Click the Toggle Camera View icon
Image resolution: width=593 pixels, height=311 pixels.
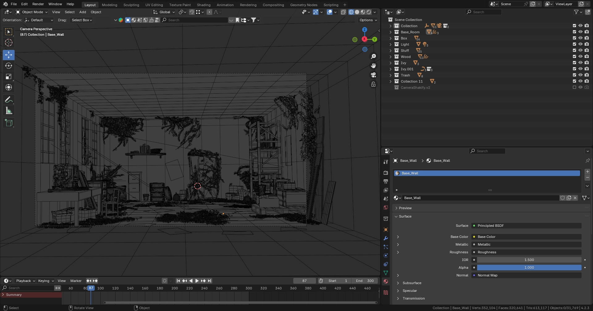[x=373, y=75]
